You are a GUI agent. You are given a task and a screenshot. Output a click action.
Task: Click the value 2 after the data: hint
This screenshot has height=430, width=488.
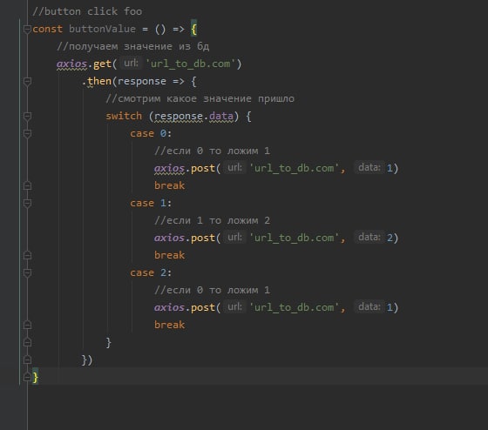tap(390, 238)
